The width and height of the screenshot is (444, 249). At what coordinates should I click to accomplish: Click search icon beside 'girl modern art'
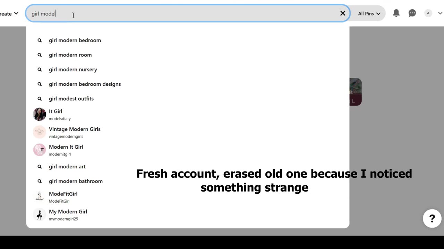(40, 167)
